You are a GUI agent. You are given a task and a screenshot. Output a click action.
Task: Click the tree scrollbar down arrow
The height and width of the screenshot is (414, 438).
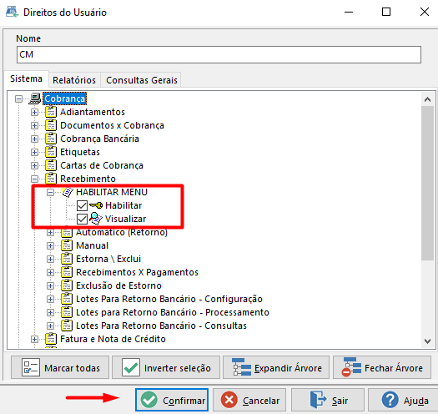[427, 341]
